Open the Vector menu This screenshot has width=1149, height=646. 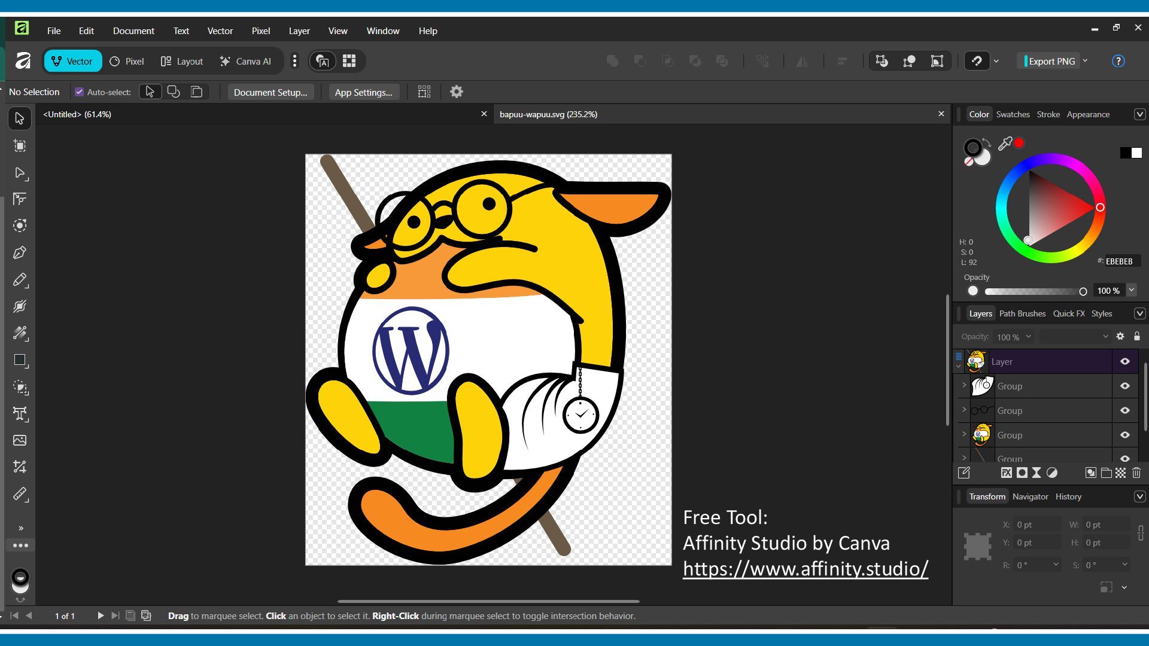point(220,31)
